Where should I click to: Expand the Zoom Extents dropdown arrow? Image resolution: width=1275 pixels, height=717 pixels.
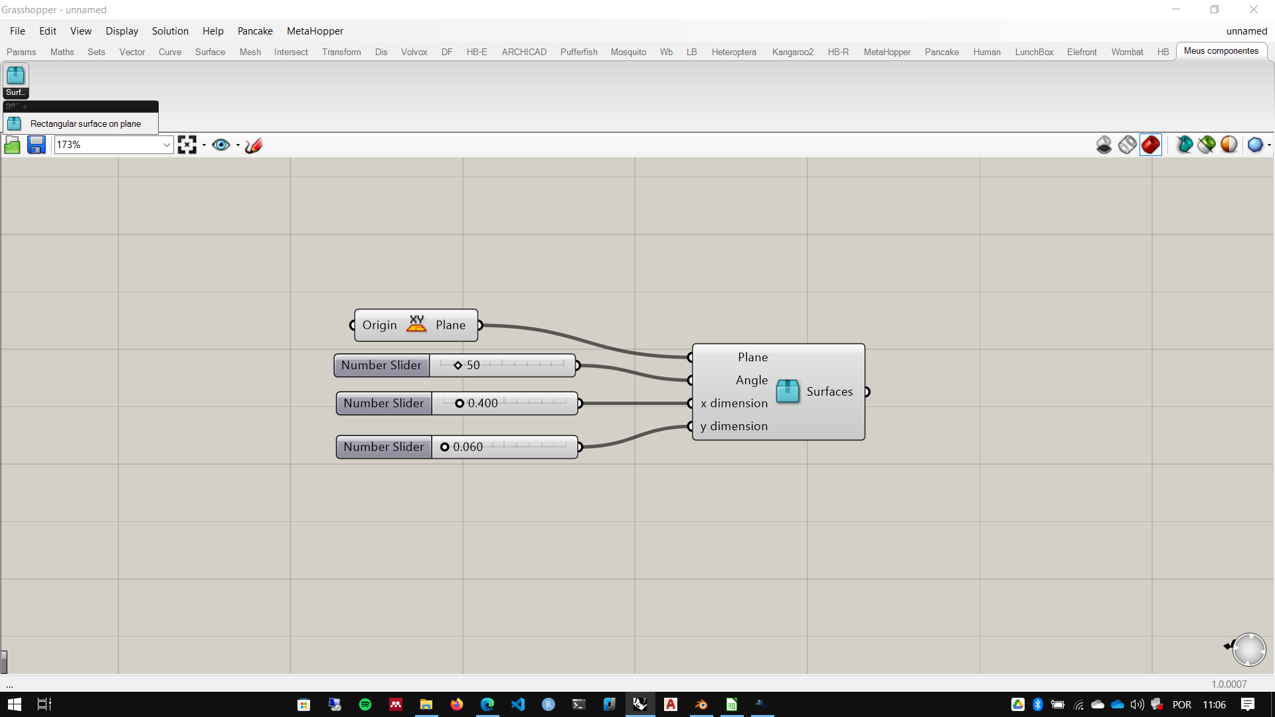coord(204,145)
